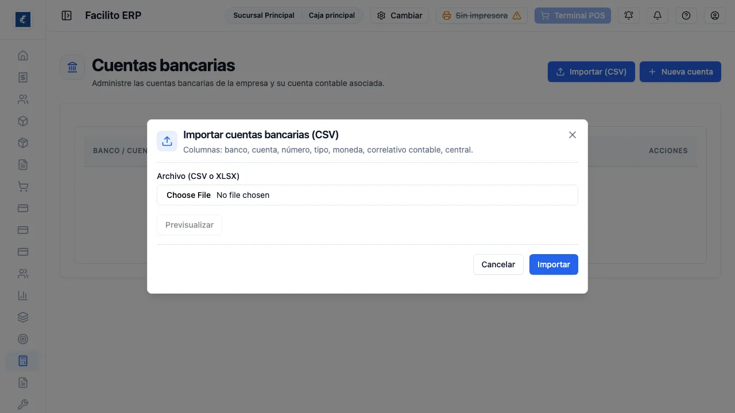
Task: Click Choose File to pick a CSV
Action: point(188,195)
